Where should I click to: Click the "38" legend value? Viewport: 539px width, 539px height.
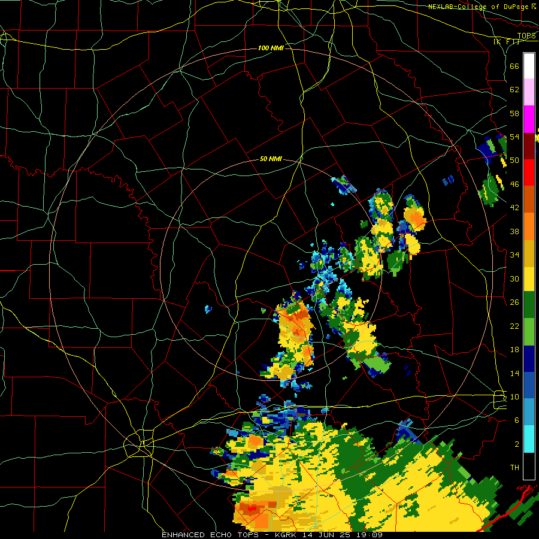coord(514,232)
